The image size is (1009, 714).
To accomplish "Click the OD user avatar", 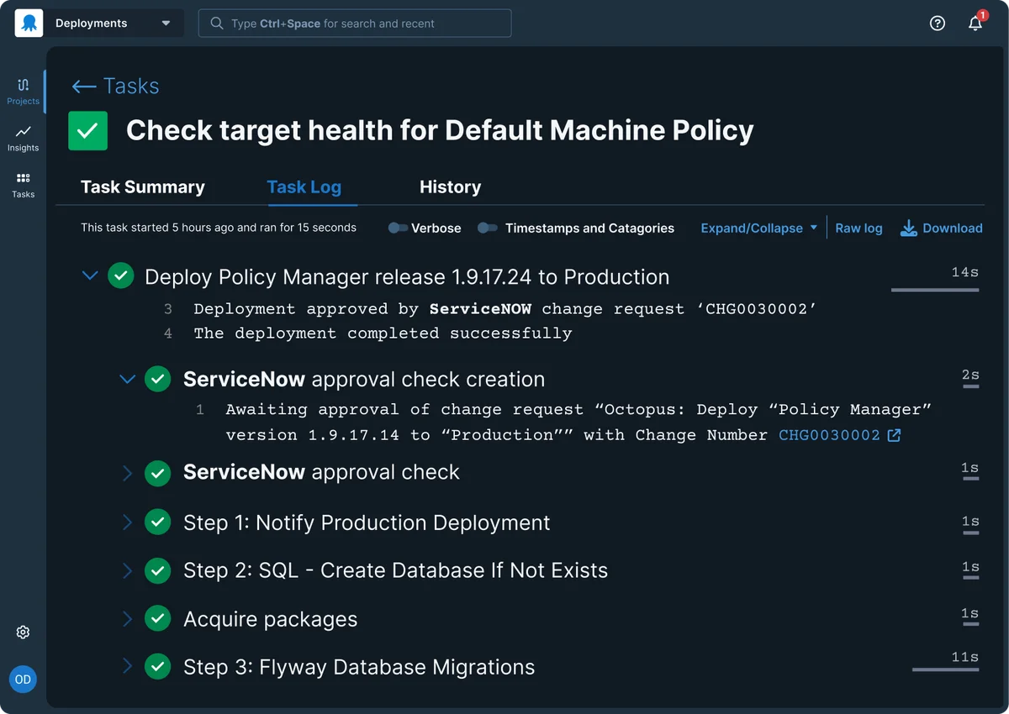I will click(x=23, y=679).
